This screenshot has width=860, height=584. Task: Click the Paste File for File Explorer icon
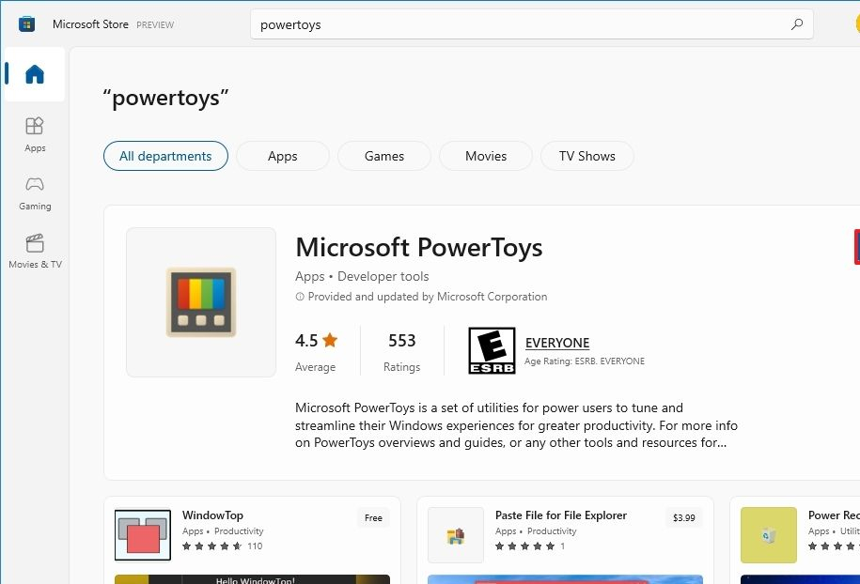point(456,534)
